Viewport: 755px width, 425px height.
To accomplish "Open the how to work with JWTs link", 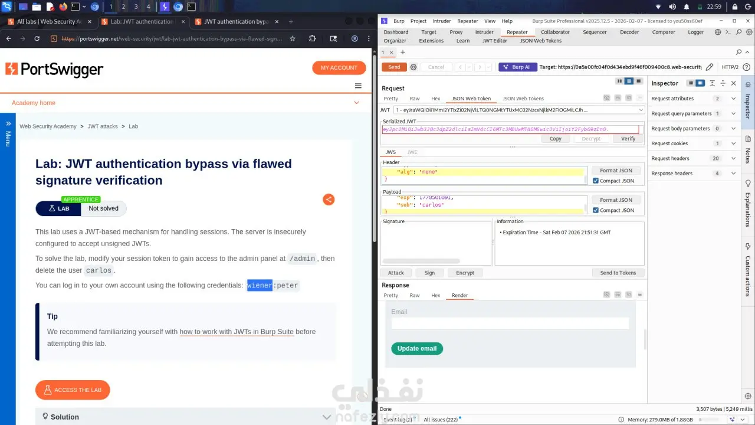I will tap(237, 332).
